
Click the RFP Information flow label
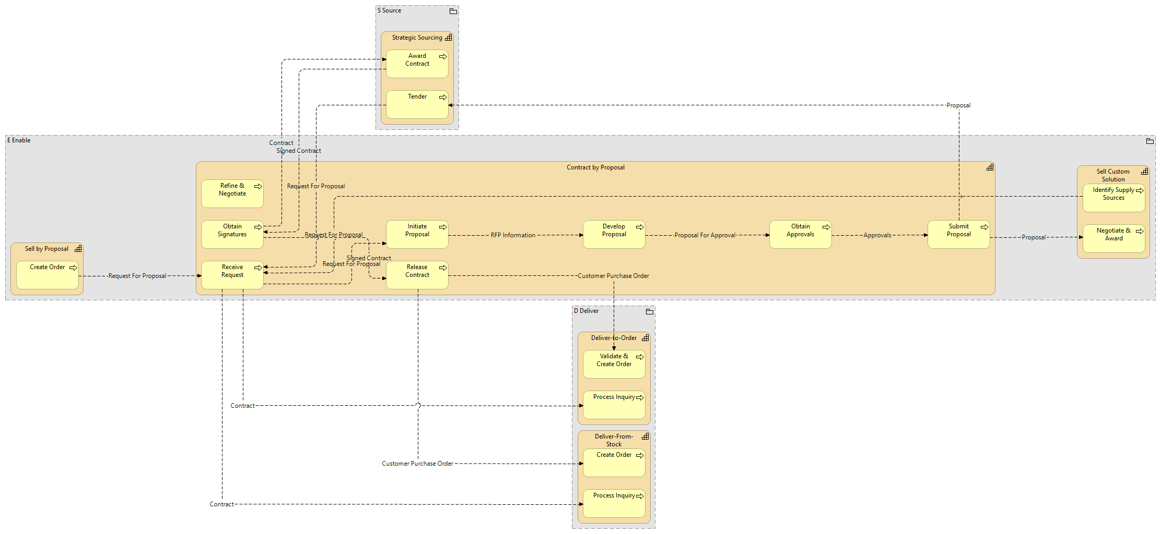pos(513,235)
